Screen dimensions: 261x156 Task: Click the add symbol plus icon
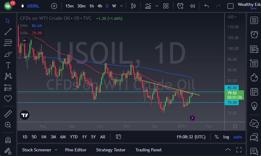54,6
